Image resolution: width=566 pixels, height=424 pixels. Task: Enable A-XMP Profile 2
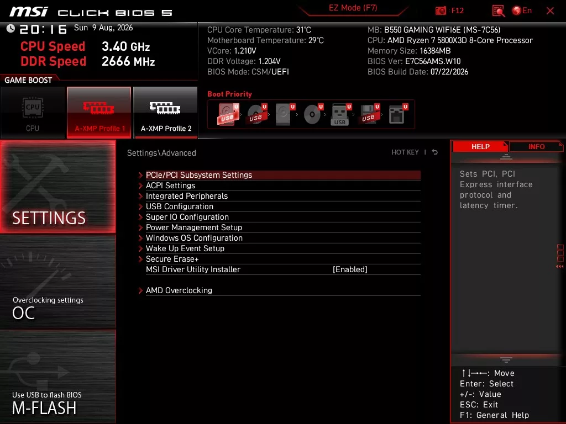click(x=165, y=113)
